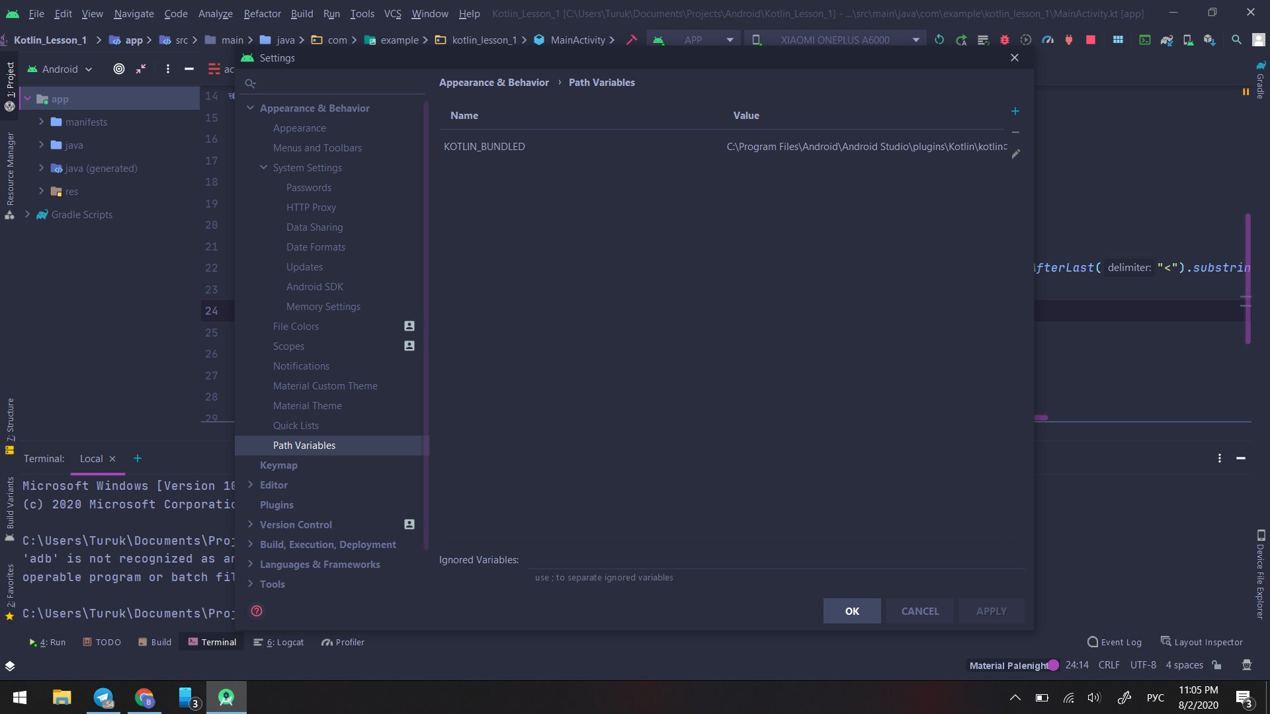1270x714 pixels.
Task: Collapse Appearance & Behavior settings group
Action: pyautogui.click(x=251, y=108)
